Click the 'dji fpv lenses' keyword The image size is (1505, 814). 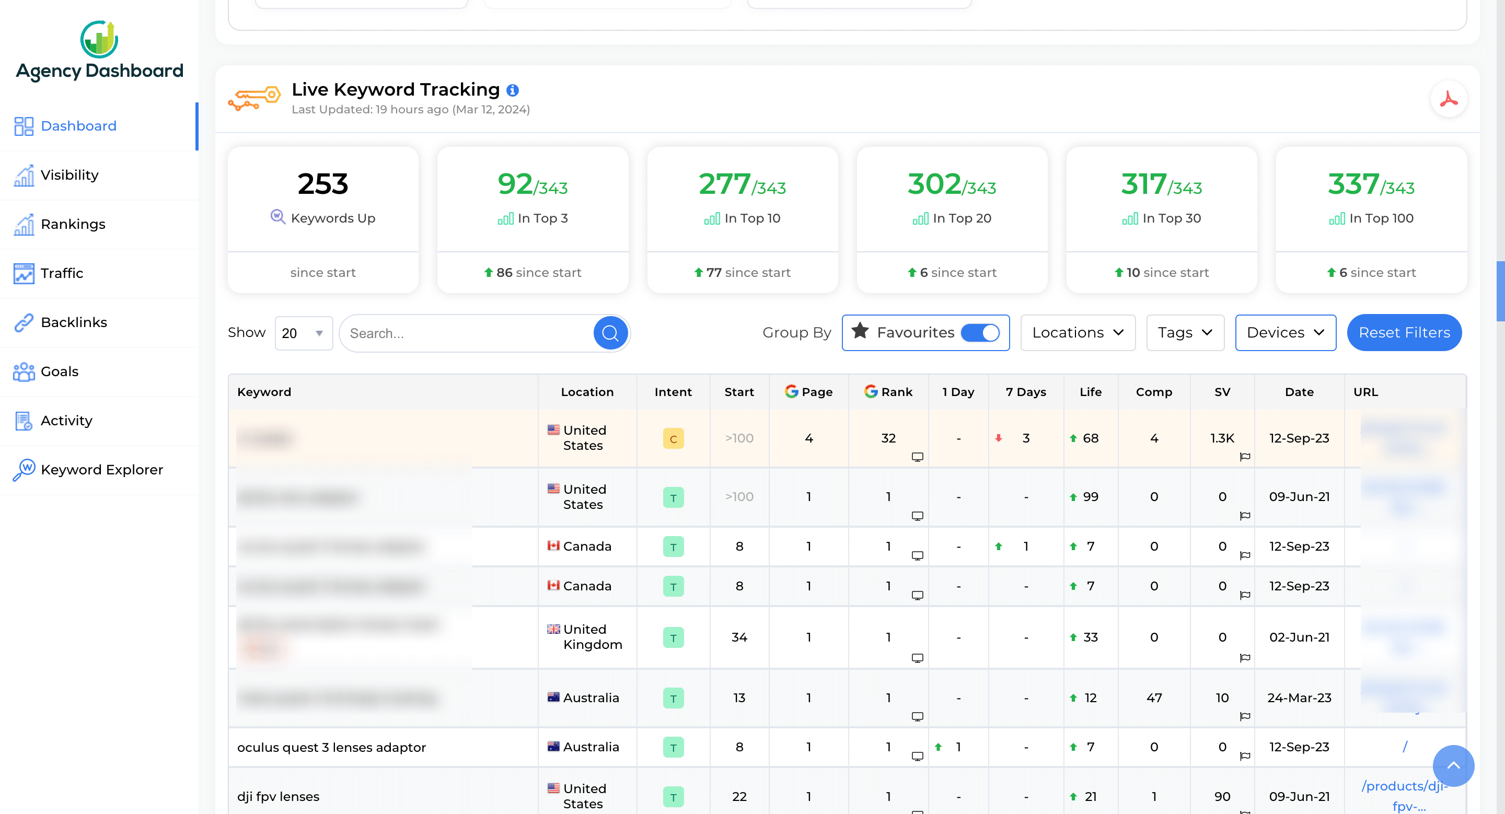pyautogui.click(x=278, y=796)
